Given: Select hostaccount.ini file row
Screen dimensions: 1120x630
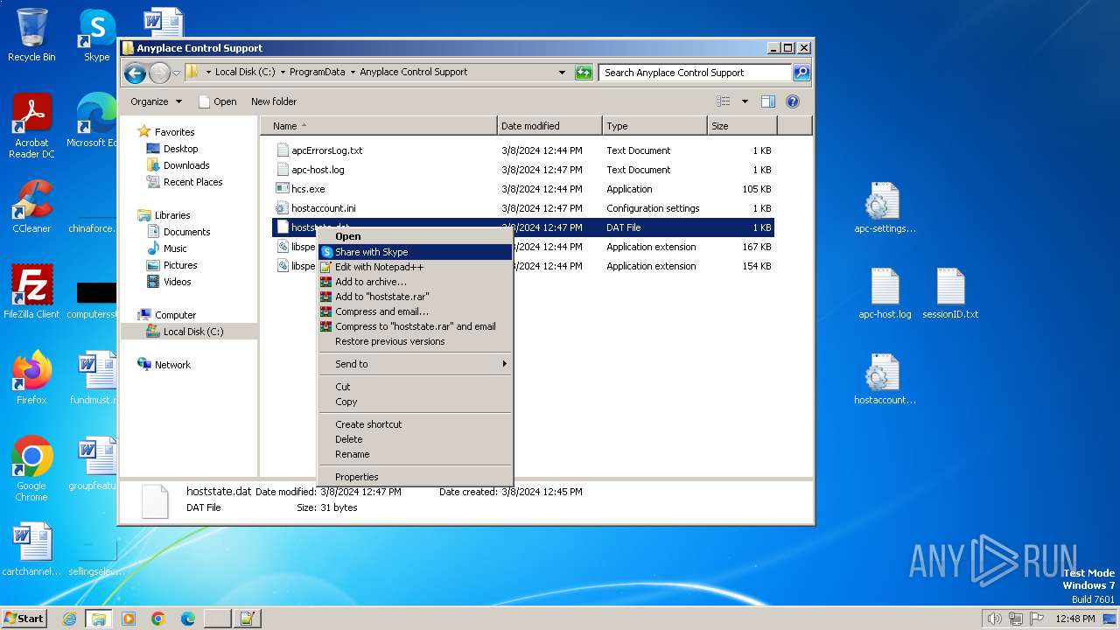Looking at the screenshot, I should click(x=522, y=208).
